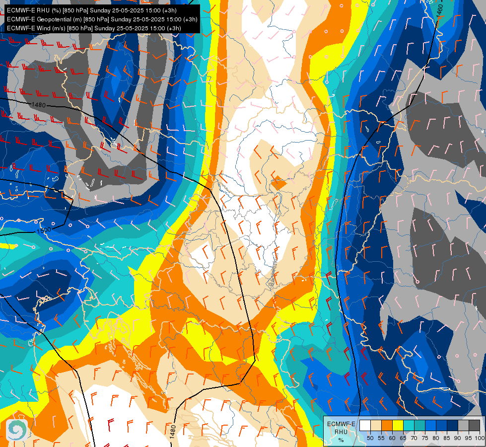Viewport: 486px width, 447px height.
Task: Click the % unit label in the legend
Action: (x=341, y=440)
